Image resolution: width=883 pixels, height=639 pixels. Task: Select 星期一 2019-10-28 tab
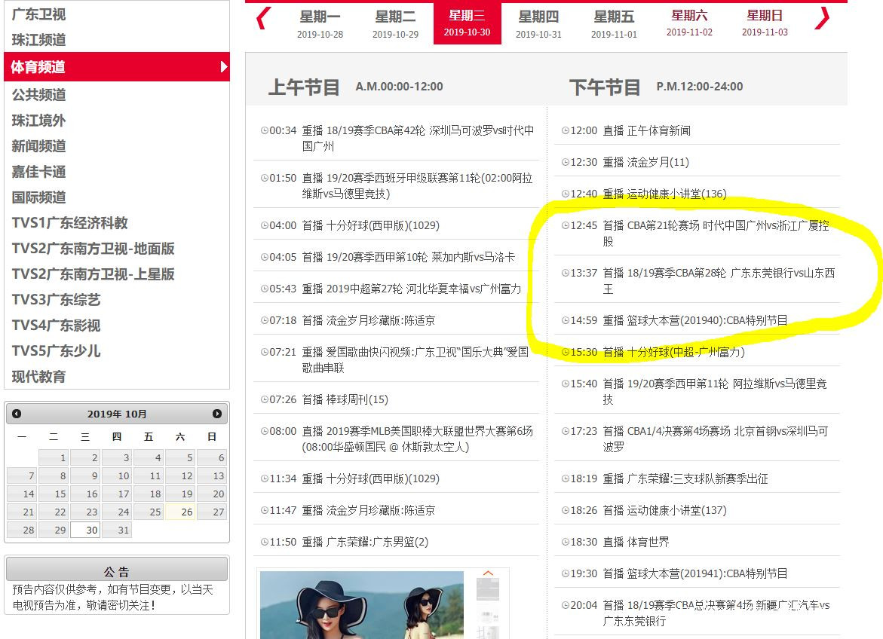pyautogui.click(x=320, y=23)
